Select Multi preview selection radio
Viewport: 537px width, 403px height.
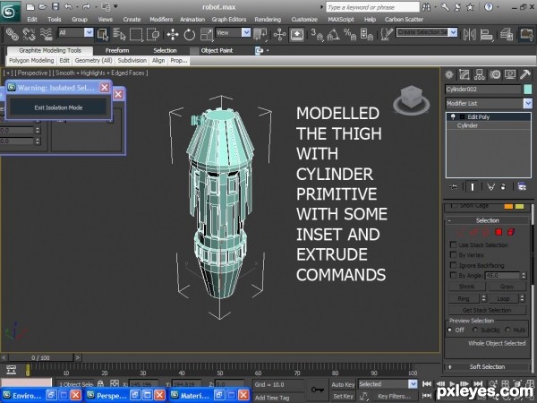tap(507, 330)
